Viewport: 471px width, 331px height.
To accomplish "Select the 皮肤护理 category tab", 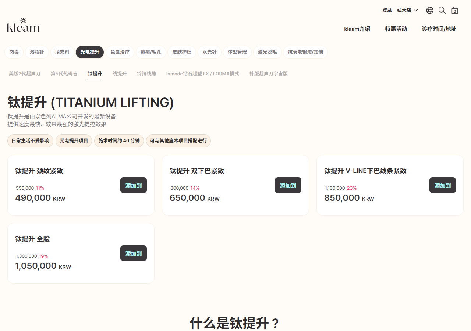I will tap(182, 52).
